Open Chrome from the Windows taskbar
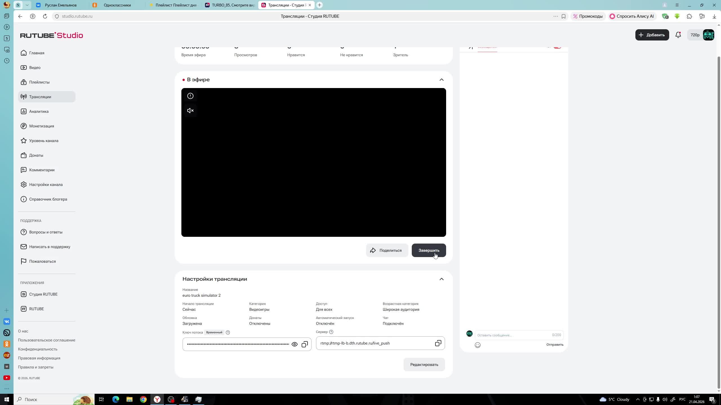 coord(143,399)
